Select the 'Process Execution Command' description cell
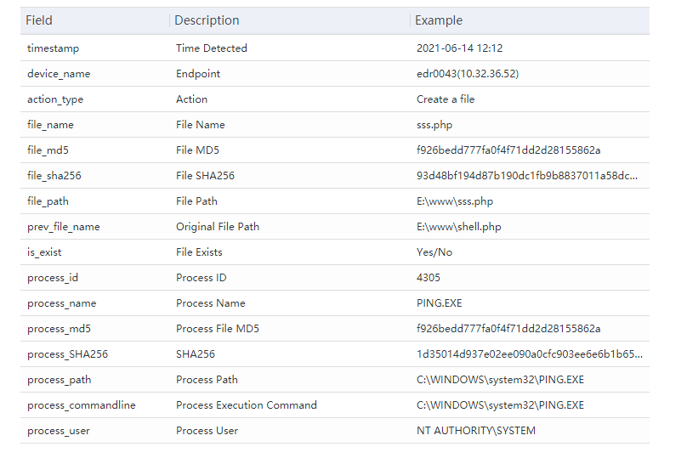 coord(246,405)
